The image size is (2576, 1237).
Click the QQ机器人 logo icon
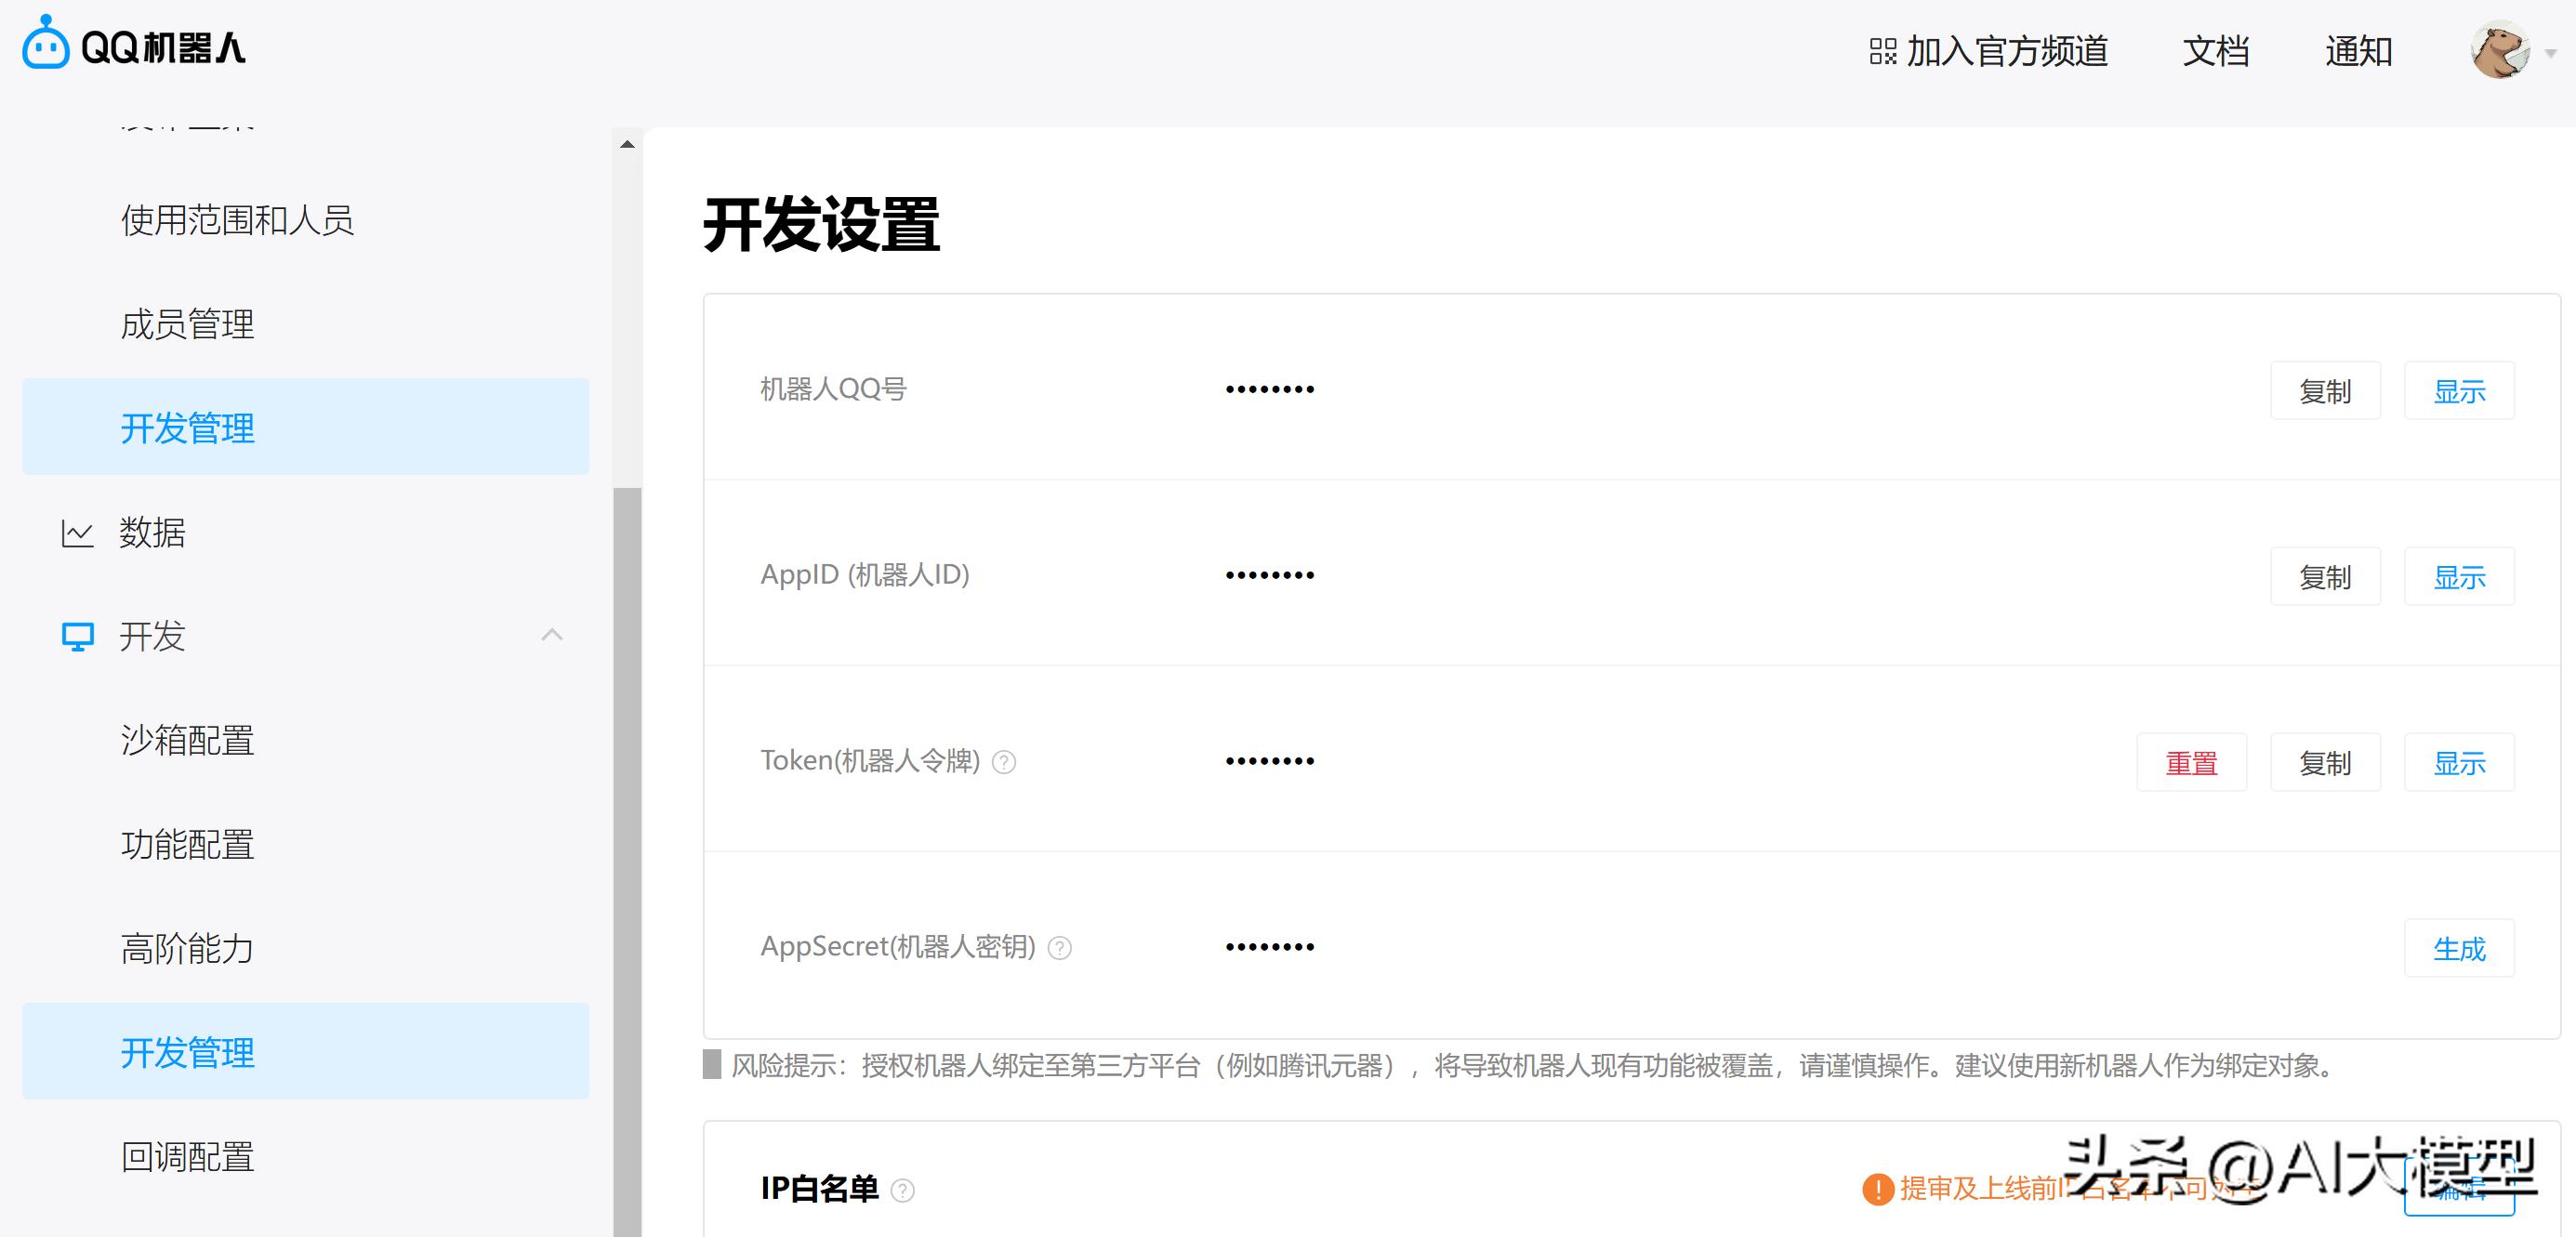[x=45, y=42]
